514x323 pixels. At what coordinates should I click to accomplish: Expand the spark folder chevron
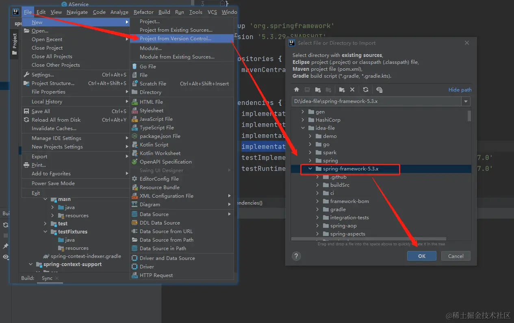click(310, 152)
